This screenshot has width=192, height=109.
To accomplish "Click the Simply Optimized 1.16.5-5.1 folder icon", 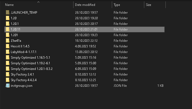I will click(x=8, y=58).
